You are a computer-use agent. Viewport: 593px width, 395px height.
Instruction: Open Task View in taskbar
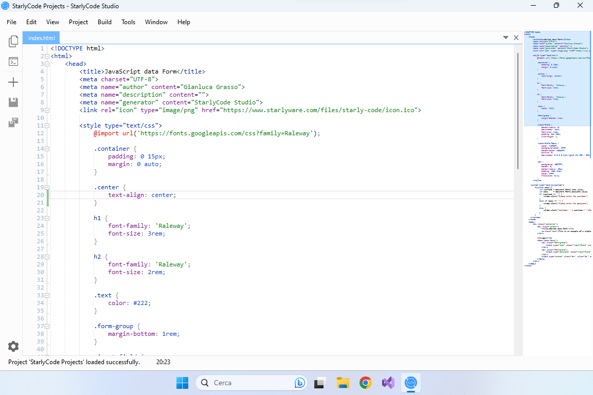click(320, 383)
